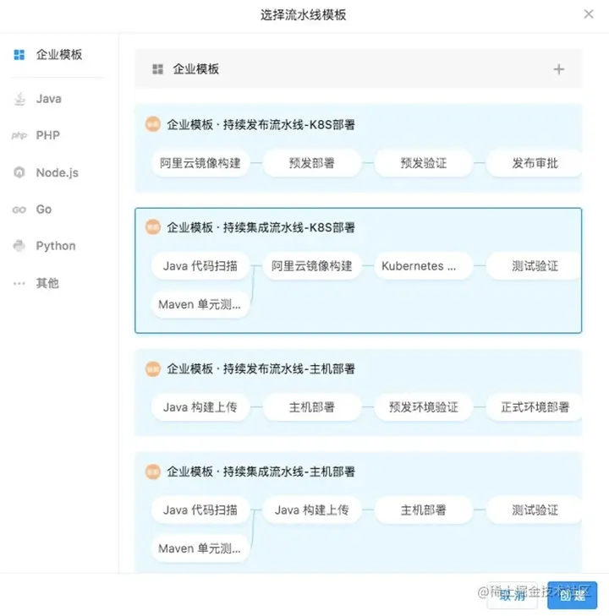
Task: Choose 持续集成流水线-主机部署 template
Action: [261, 472]
